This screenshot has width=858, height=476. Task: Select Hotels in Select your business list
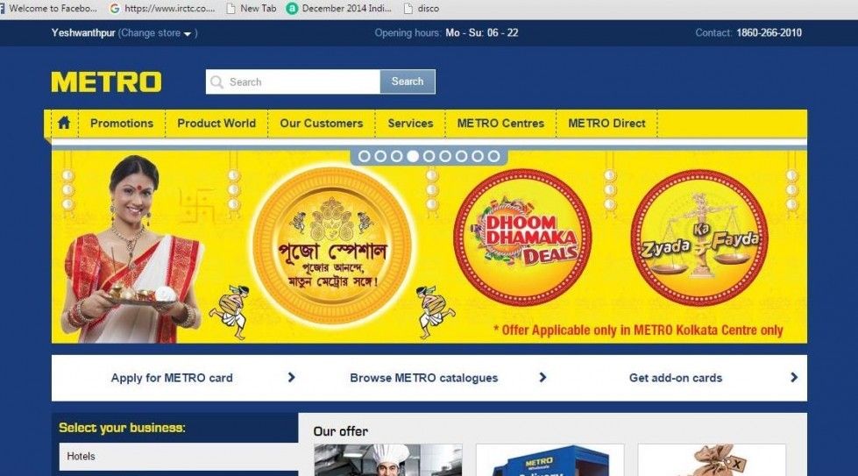(179, 457)
